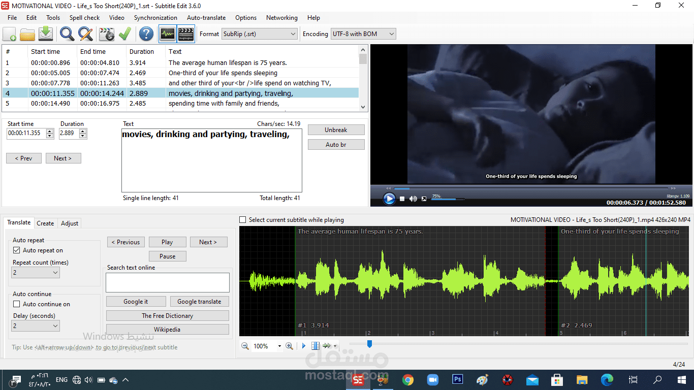The height and width of the screenshot is (390, 694).
Task: Click the video seek progress bar
Action: pos(531,188)
